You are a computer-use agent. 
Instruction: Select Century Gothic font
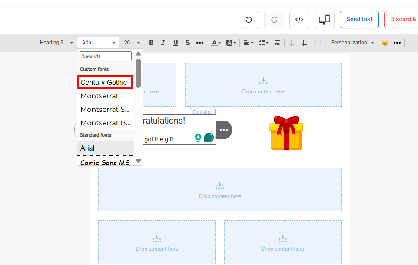[105, 82]
